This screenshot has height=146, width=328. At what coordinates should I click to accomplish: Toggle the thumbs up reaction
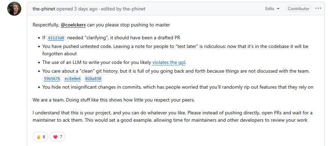pos(41,137)
